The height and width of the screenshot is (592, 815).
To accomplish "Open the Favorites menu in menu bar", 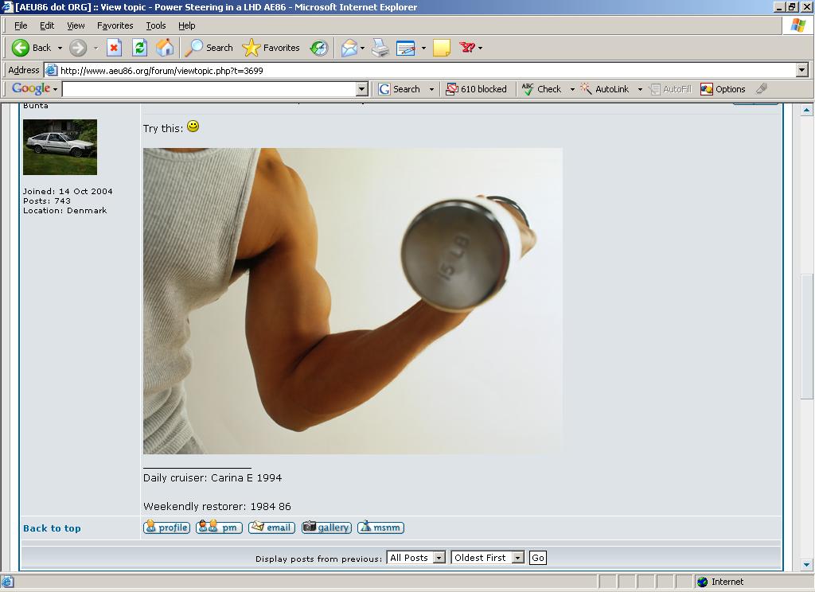I will [x=115, y=25].
